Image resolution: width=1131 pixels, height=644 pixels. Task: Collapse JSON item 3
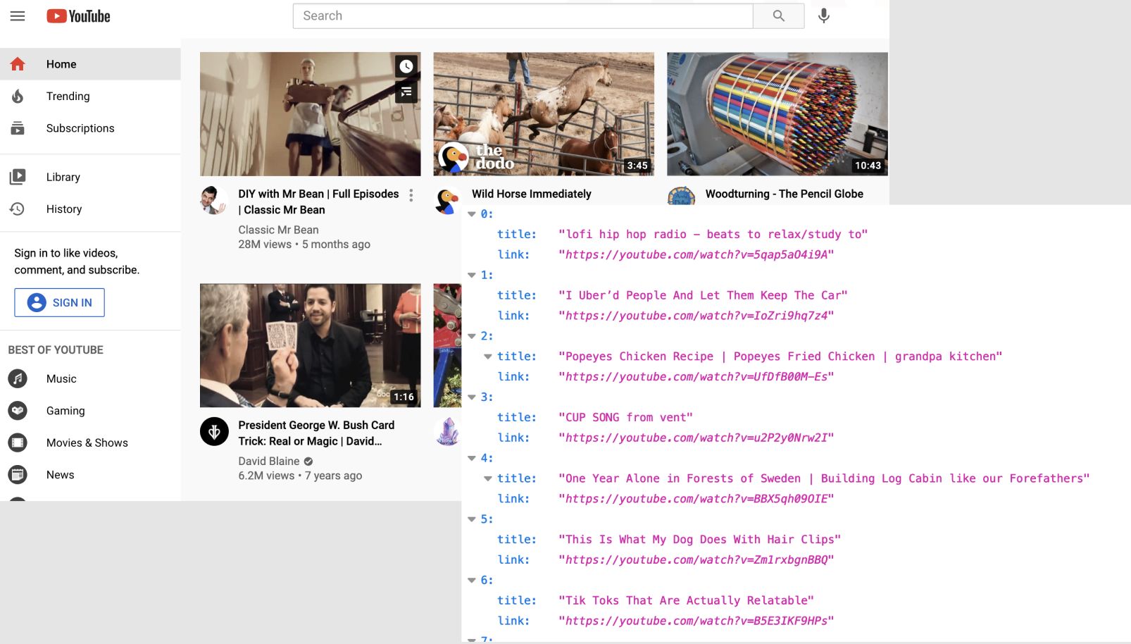pyautogui.click(x=472, y=397)
